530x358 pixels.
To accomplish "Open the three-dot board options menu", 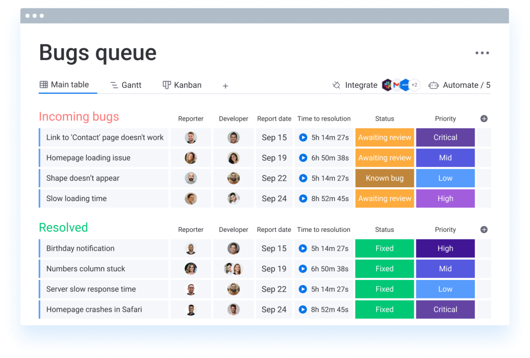I will [x=482, y=53].
